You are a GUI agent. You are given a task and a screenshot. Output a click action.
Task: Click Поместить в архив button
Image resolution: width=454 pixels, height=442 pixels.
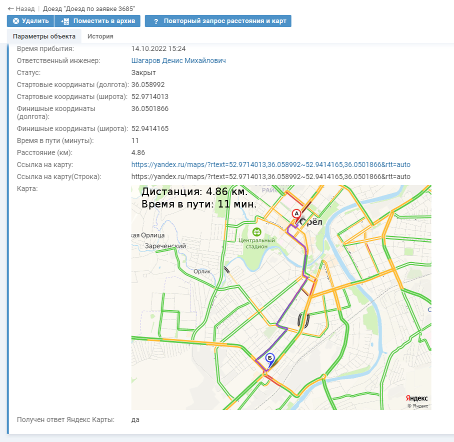coord(97,21)
